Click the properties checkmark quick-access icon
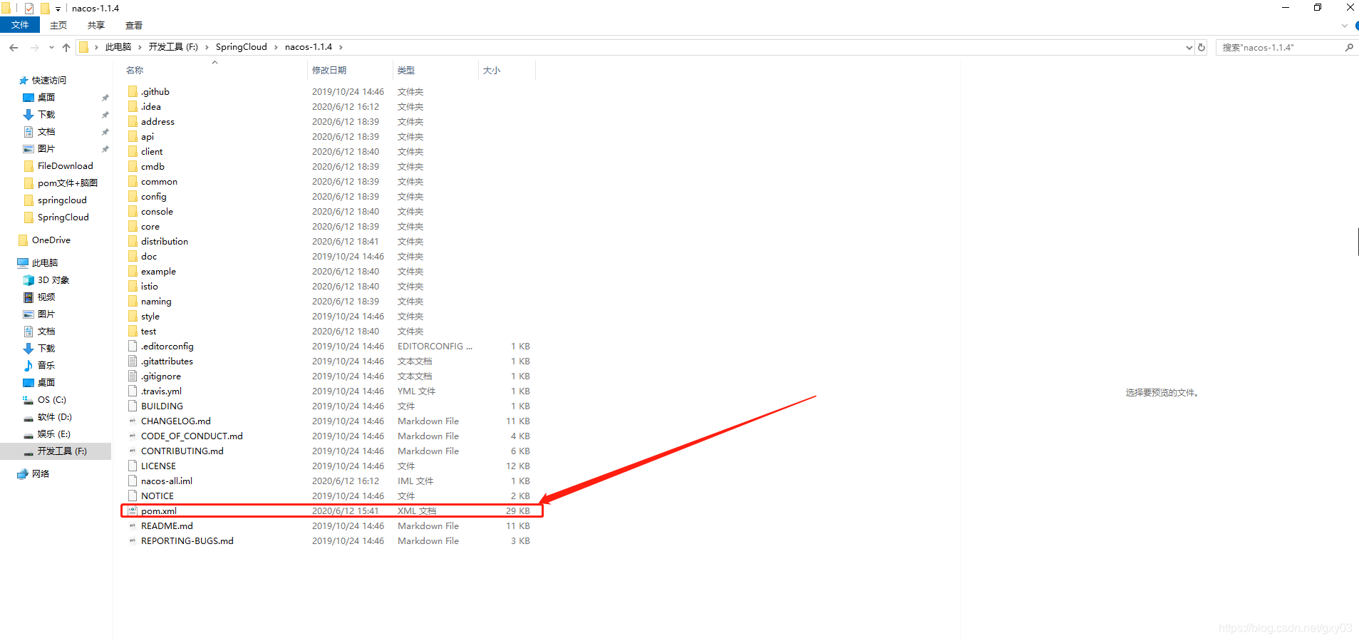Viewport: 1359px width, 641px height. 29,9
